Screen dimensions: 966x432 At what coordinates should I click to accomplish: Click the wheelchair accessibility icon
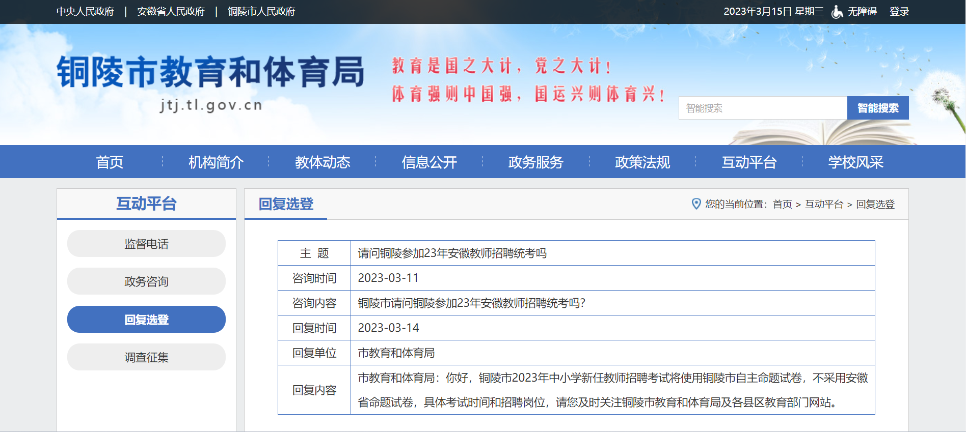point(837,12)
